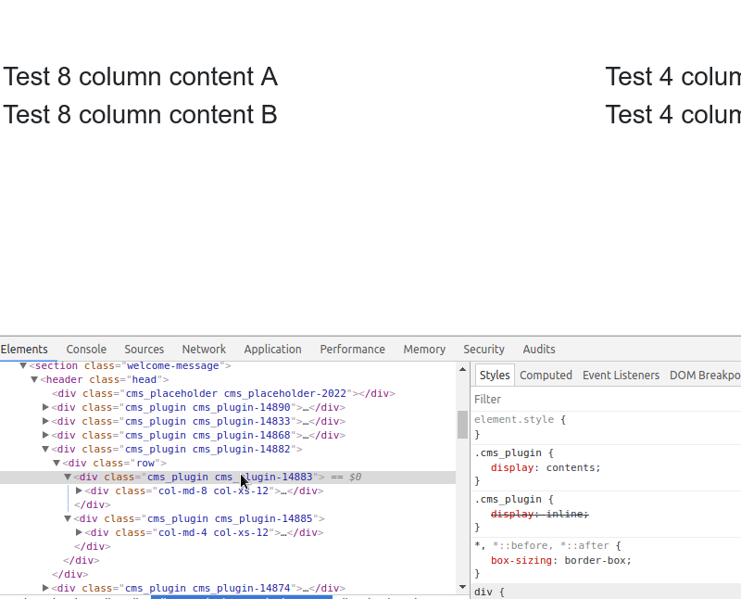Open the Sources tab
This screenshot has width=741, height=599.
coord(144,350)
